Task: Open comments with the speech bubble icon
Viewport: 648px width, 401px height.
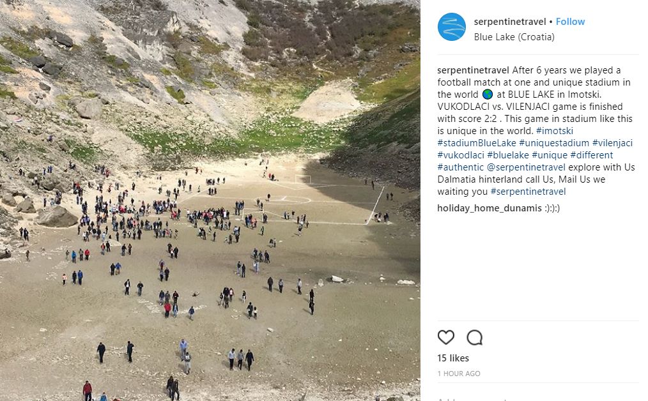Action: [474, 337]
